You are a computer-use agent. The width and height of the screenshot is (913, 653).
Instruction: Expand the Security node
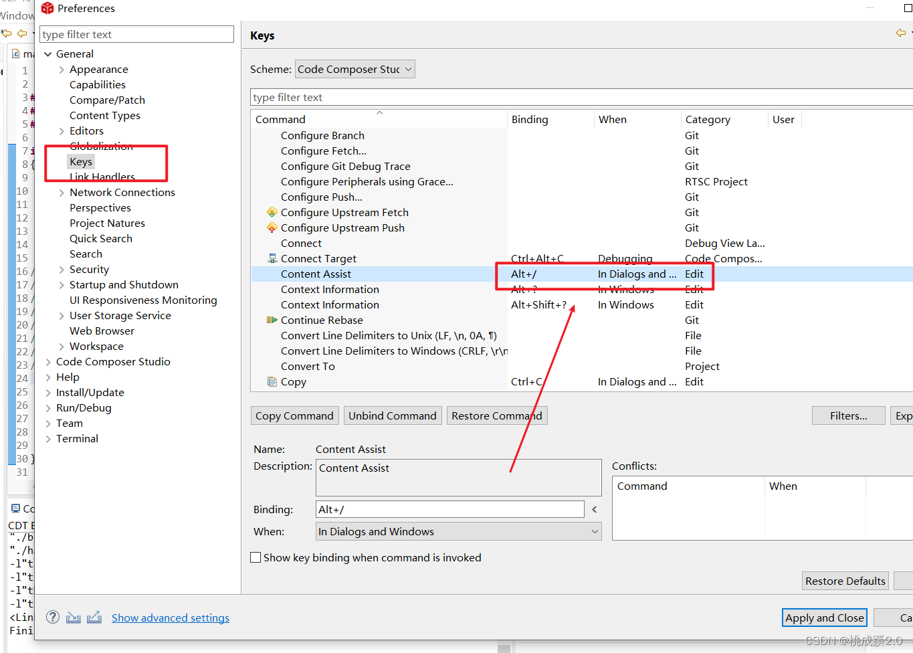(x=62, y=269)
